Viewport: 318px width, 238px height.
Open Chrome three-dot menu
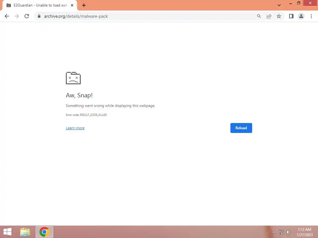[311, 16]
